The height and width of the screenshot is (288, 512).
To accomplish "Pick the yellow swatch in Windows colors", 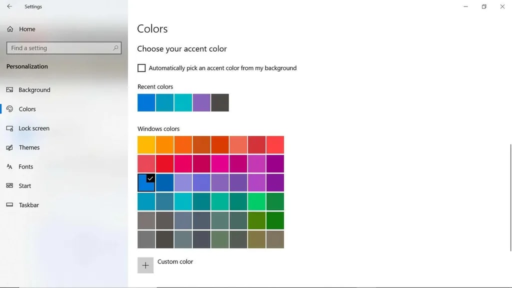I will [x=146, y=144].
